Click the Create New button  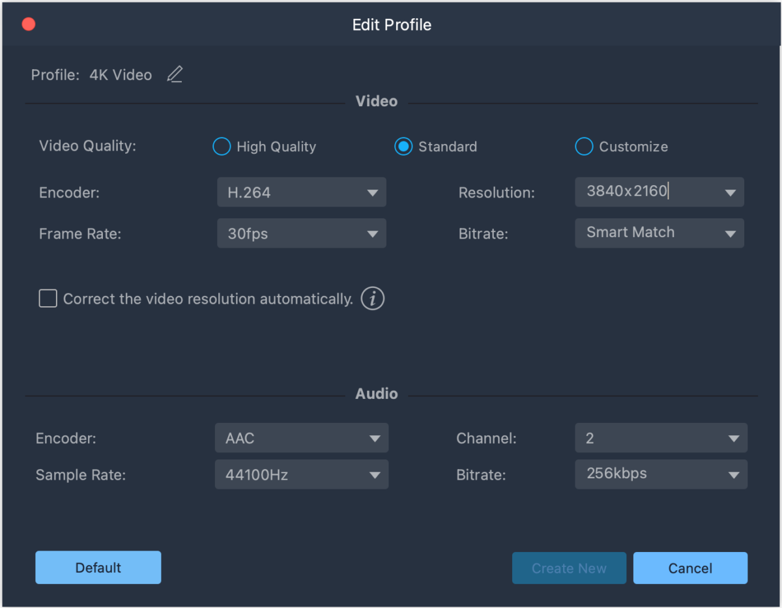pos(569,568)
